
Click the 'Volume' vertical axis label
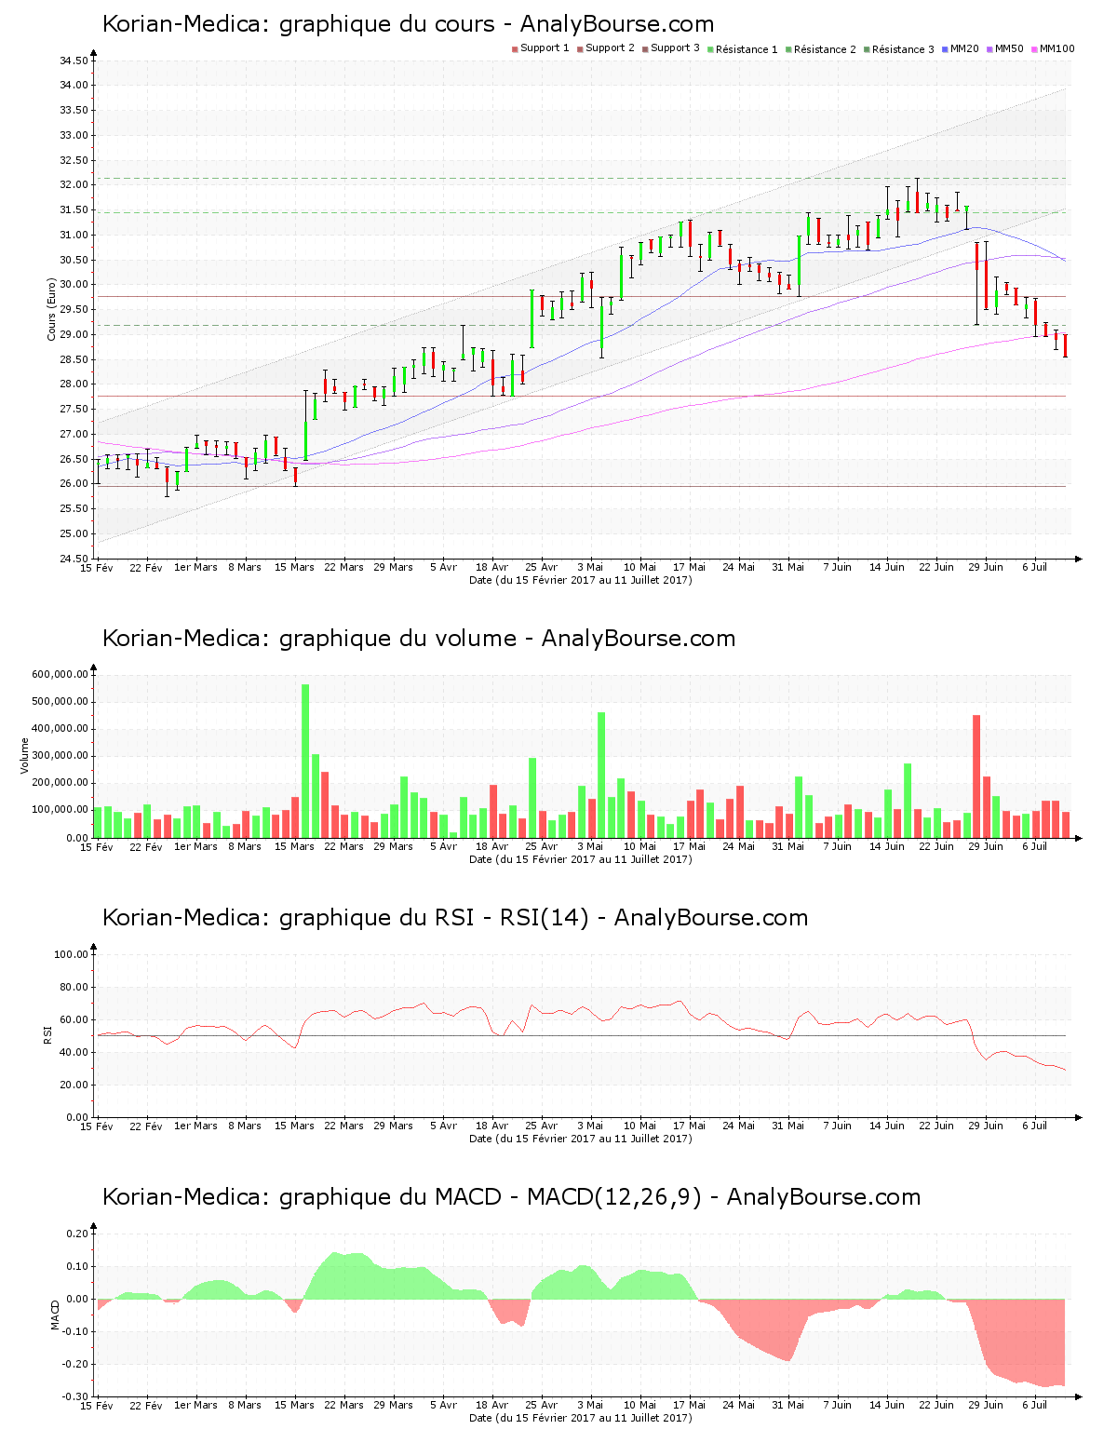click(x=25, y=755)
